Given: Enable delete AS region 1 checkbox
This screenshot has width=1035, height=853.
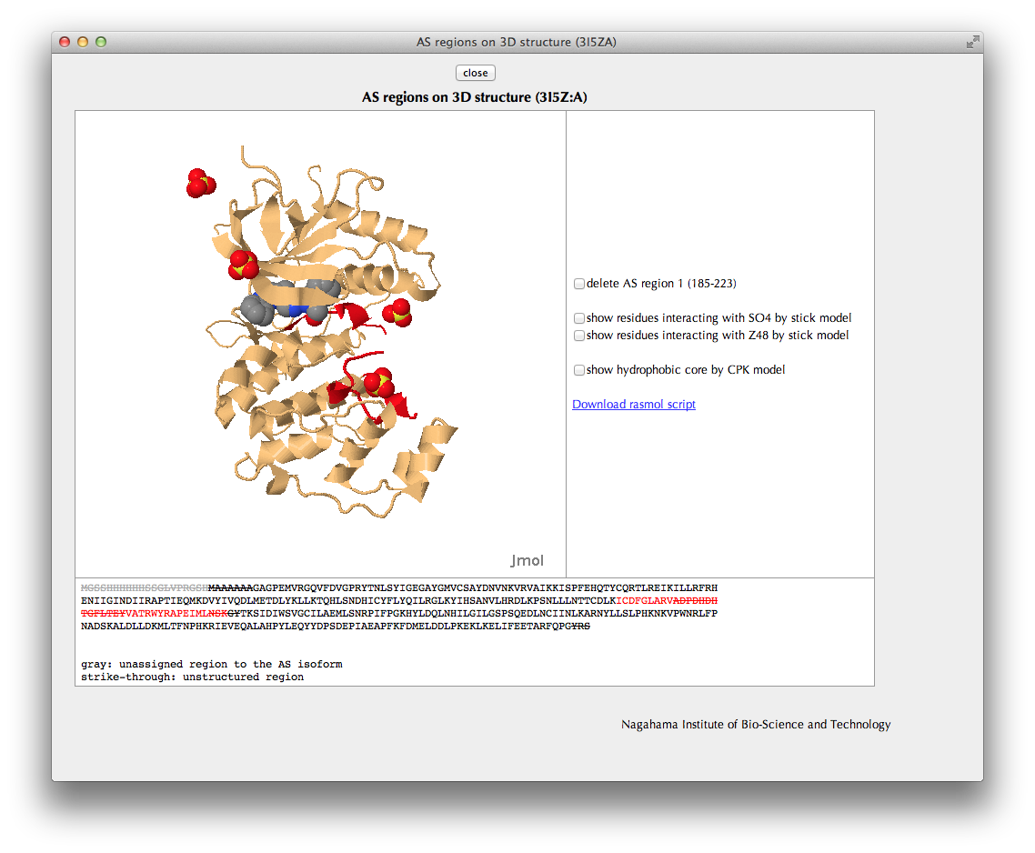Looking at the screenshot, I should pos(579,284).
